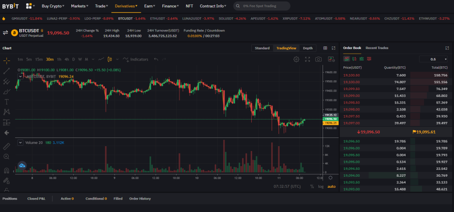454x212 pixels.
Task: Open the Indicators menu
Action: 135,59
